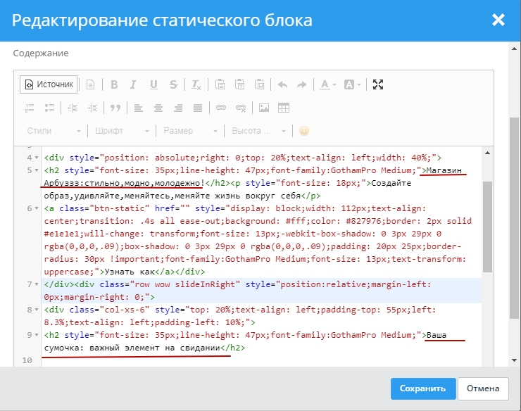Click the Bold formatting icon
This screenshot has height=411, width=521.
(114, 84)
